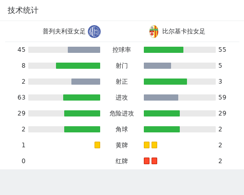
Task: Click the 控球率 possession label
Action: pos(122,50)
